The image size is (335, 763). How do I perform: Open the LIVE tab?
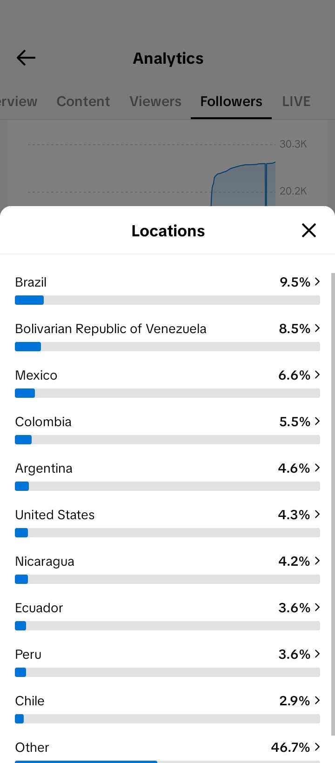pos(296,101)
